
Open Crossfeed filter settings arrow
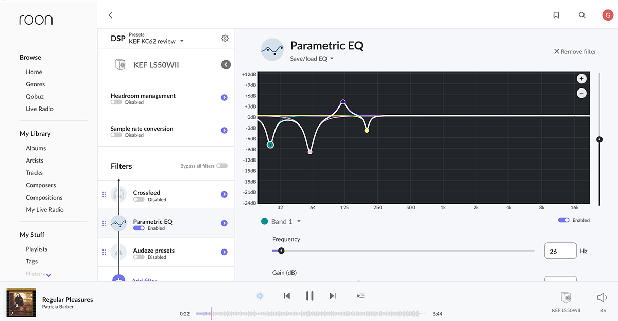(224, 194)
